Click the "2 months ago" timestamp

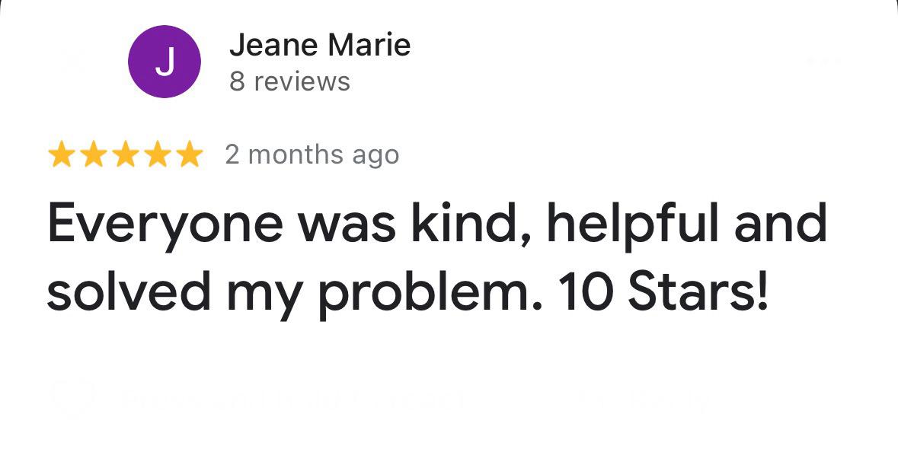click(x=312, y=155)
